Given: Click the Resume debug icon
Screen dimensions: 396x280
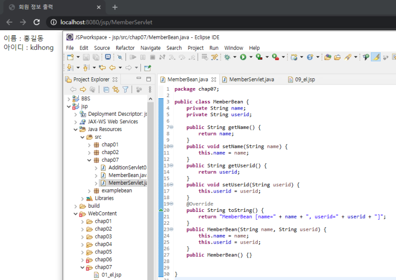Looking at the screenshot, I should point(133,57).
